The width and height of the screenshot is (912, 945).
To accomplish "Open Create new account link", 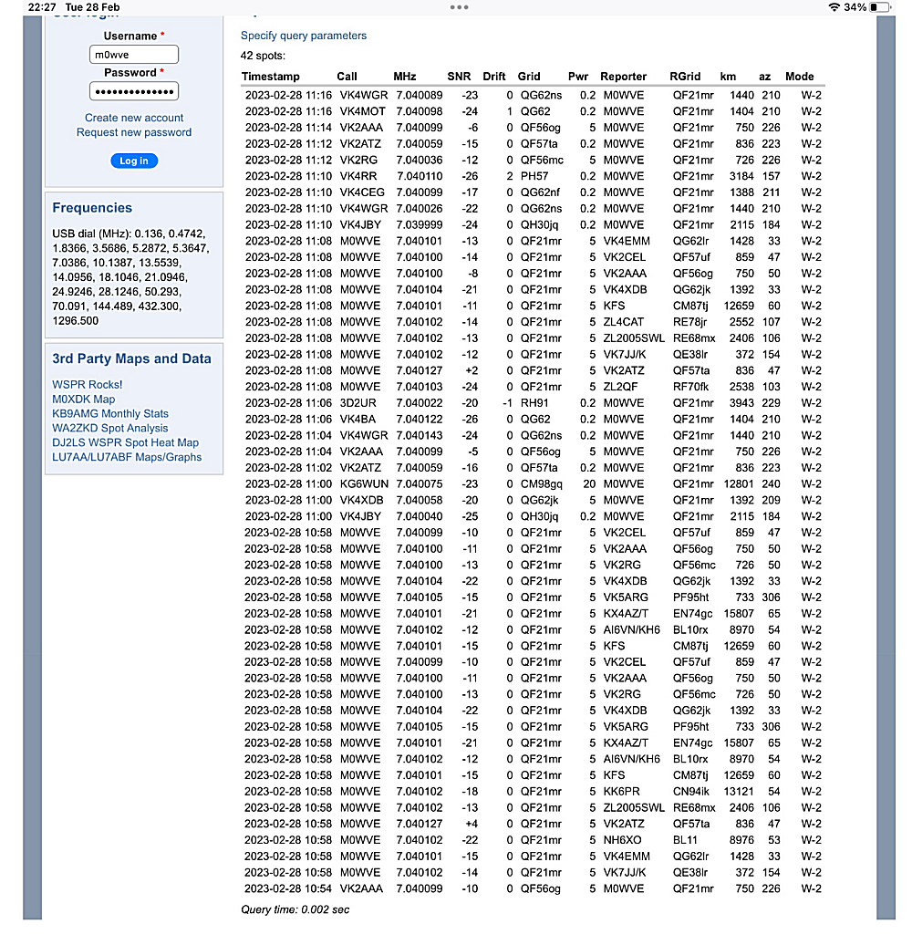I will click(x=134, y=118).
